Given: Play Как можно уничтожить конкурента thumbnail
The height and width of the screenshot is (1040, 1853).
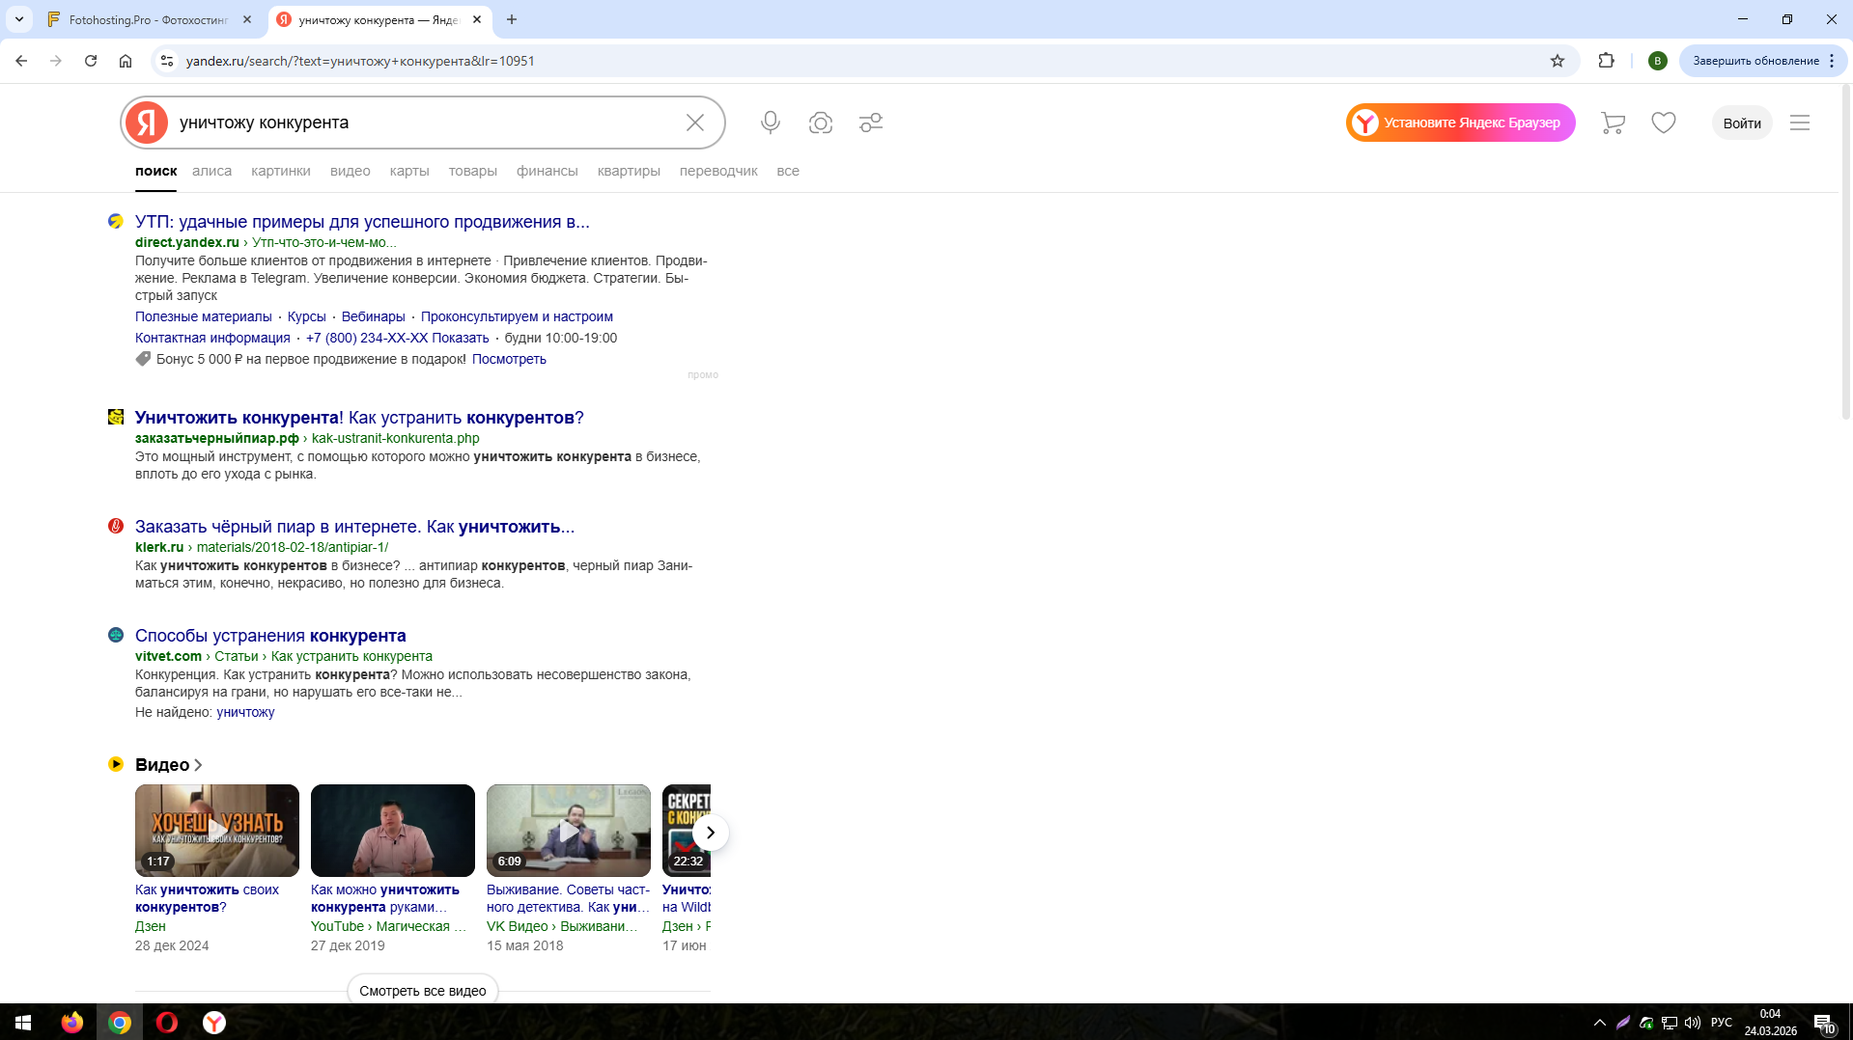Looking at the screenshot, I should click(x=393, y=831).
